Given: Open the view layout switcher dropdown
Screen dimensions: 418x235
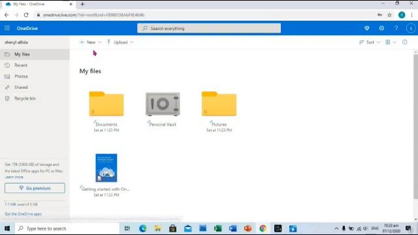Looking at the screenshot, I should (391, 42).
